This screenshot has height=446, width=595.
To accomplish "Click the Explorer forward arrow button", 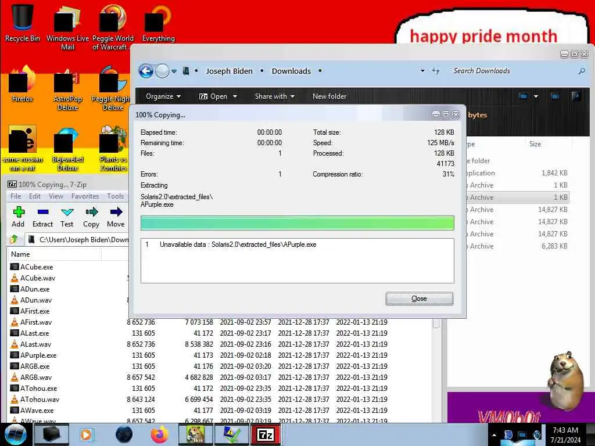I will (163, 71).
